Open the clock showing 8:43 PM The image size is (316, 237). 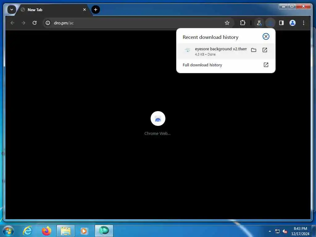tap(300, 231)
